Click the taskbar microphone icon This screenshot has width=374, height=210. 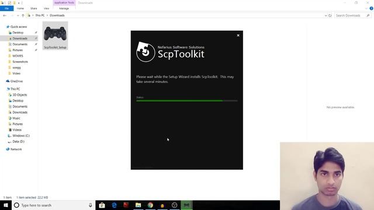(91, 205)
